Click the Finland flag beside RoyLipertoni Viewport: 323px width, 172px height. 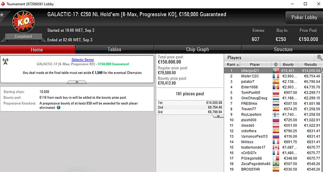275,114
